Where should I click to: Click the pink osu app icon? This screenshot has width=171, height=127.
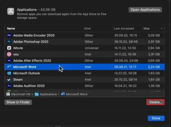pyautogui.click(x=9, y=54)
